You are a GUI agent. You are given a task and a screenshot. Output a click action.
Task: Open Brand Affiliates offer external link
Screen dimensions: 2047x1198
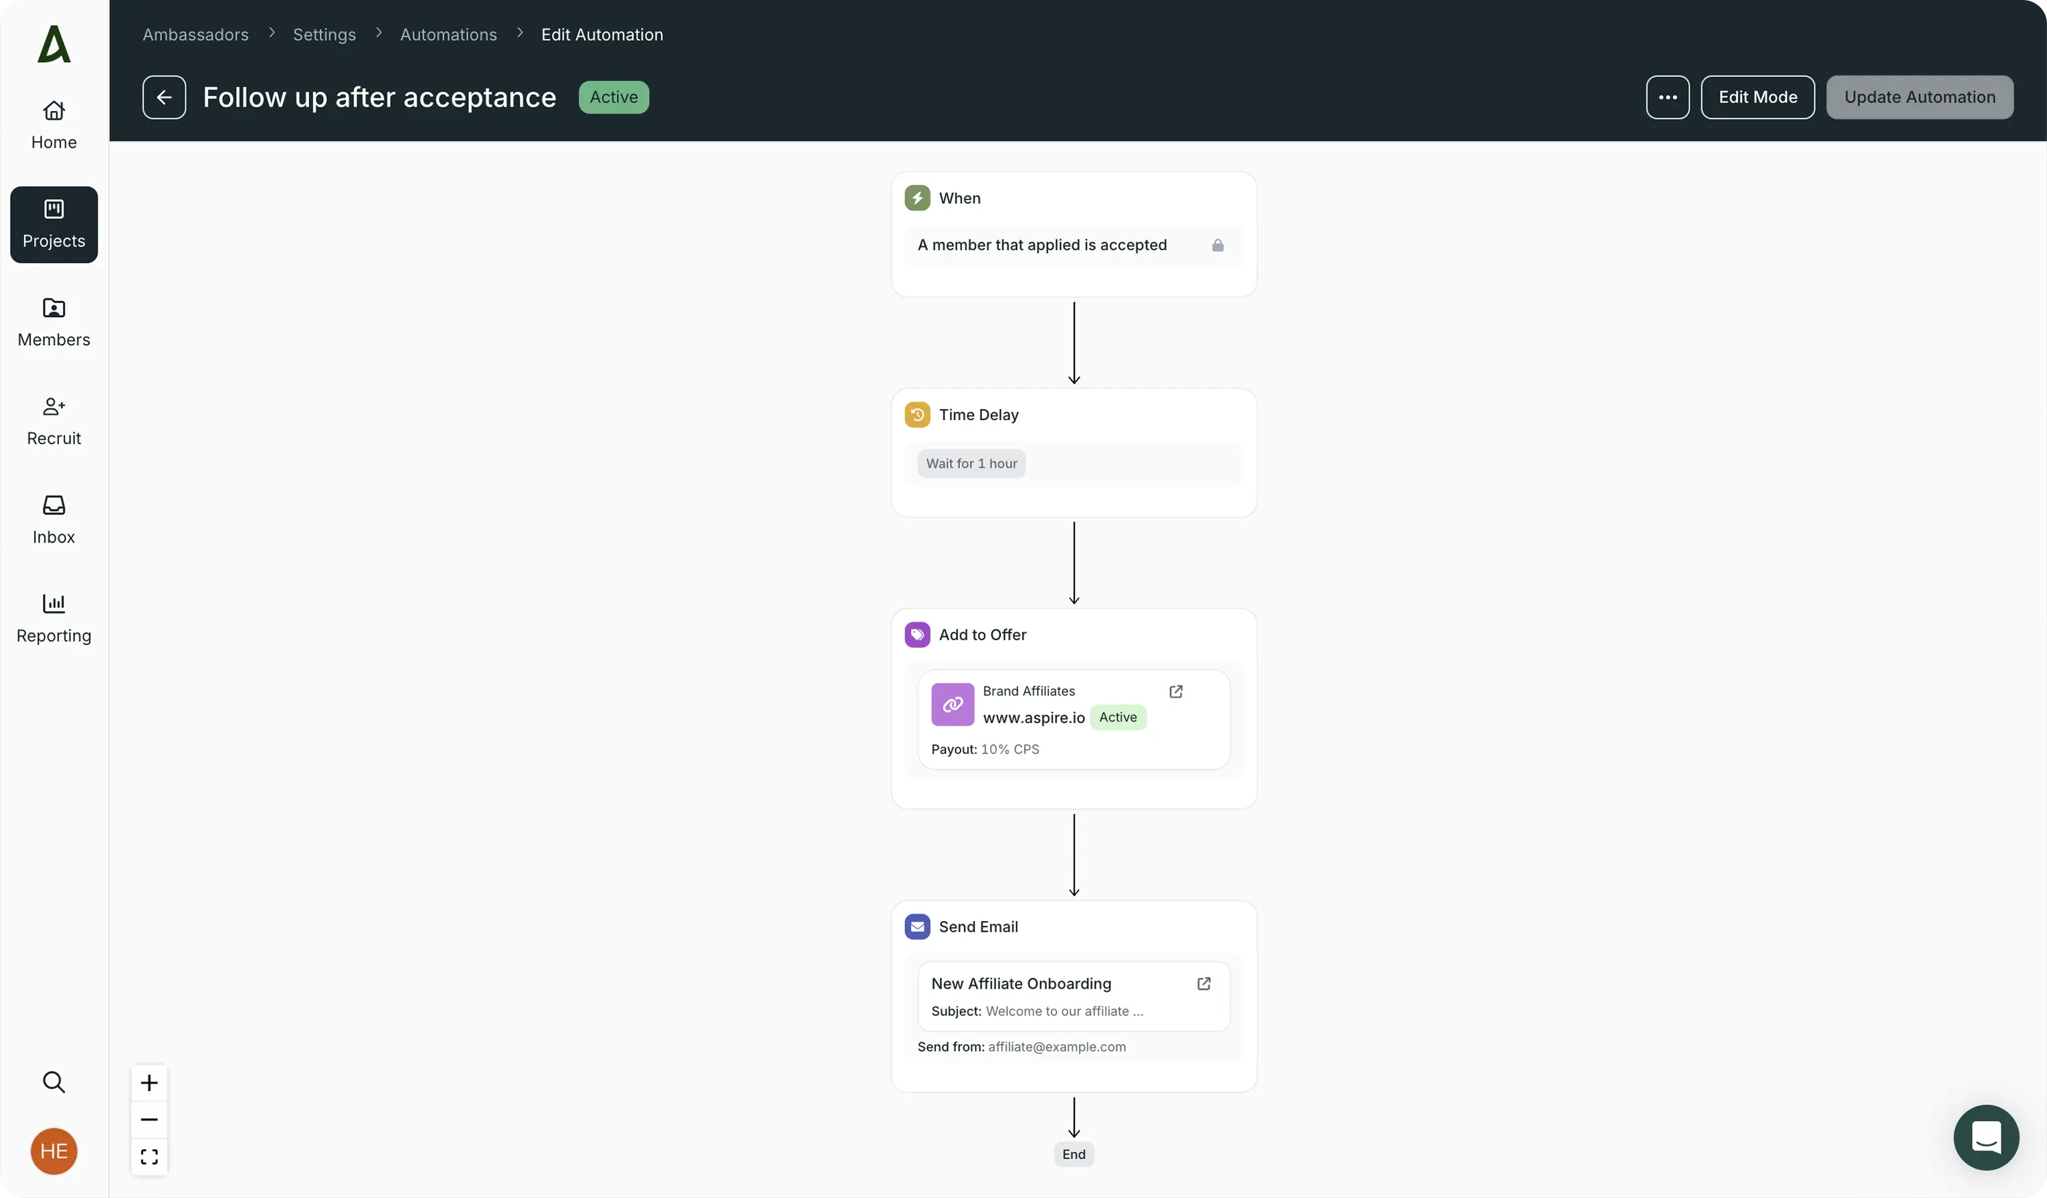tap(1175, 691)
